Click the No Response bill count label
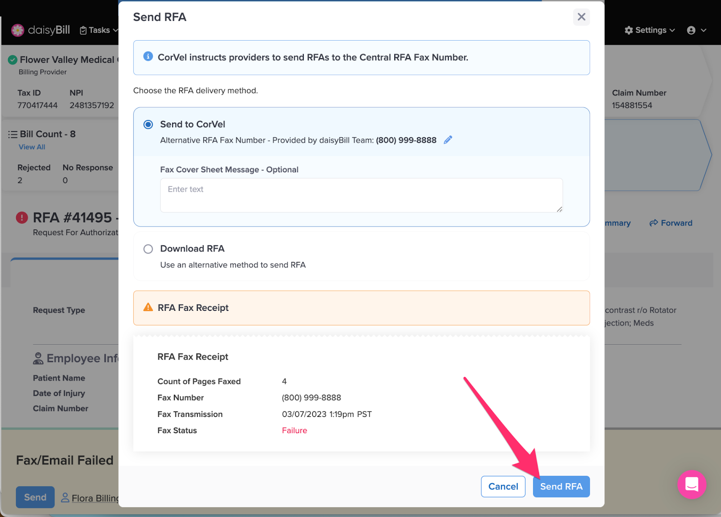The width and height of the screenshot is (721, 517). point(88,167)
